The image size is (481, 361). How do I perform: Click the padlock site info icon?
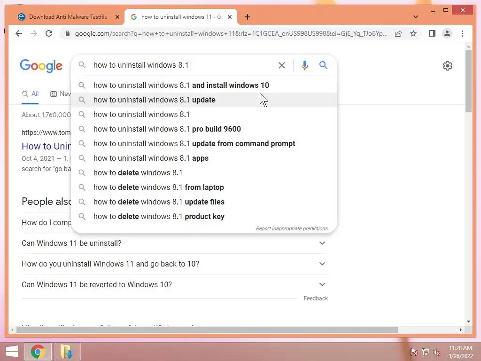click(68, 33)
